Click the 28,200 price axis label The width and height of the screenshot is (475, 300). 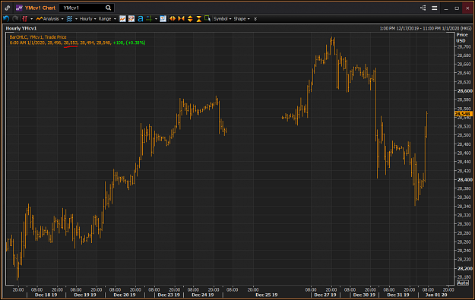pos(464,269)
